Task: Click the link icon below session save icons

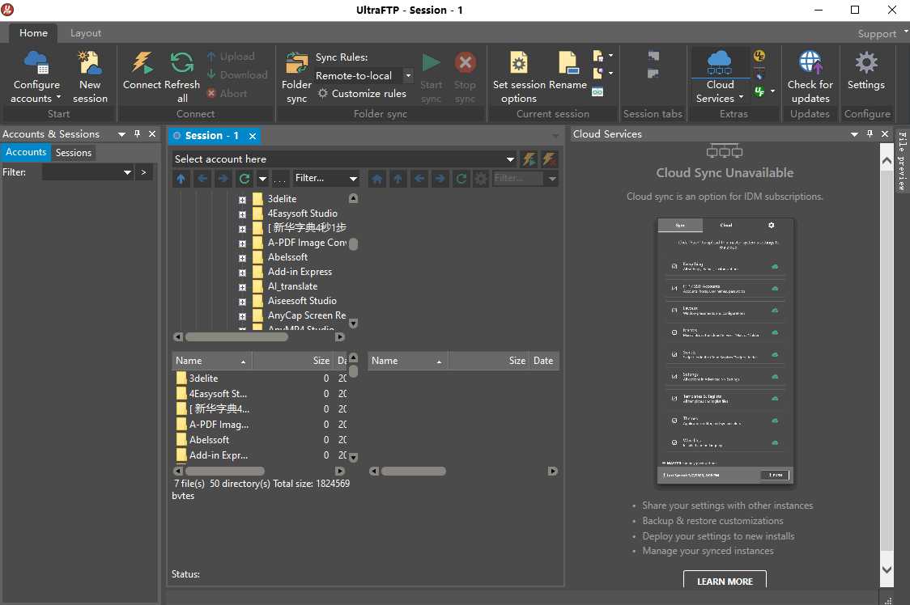Action: coord(597,91)
